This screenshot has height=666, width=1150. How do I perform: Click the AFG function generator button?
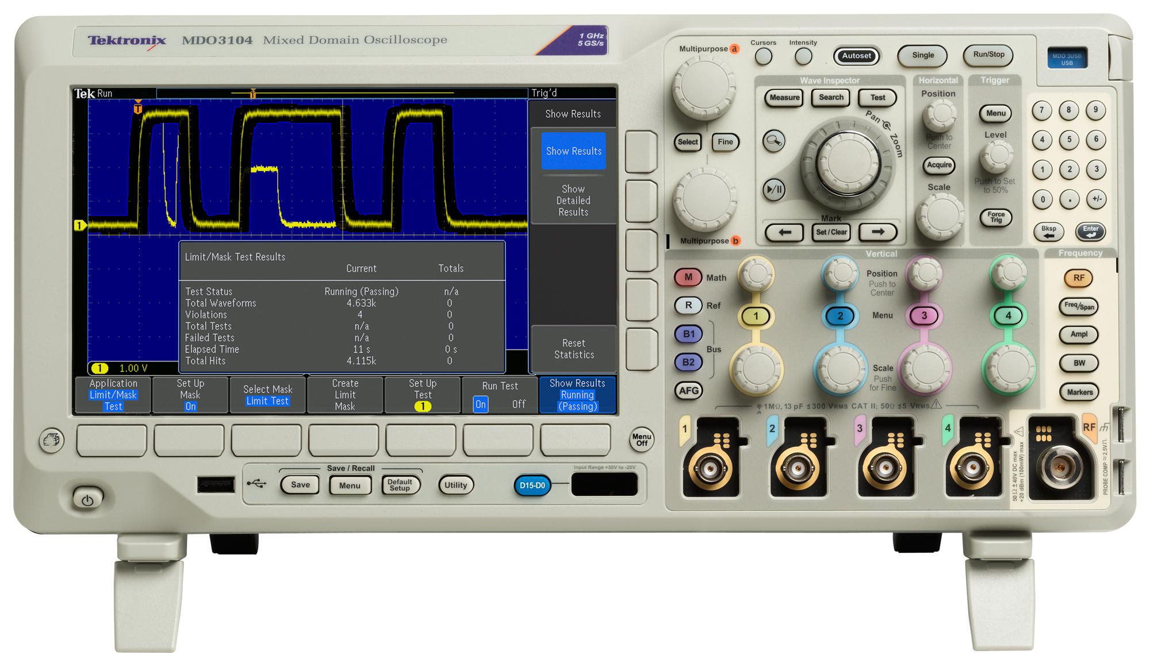[x=688, y=391]
